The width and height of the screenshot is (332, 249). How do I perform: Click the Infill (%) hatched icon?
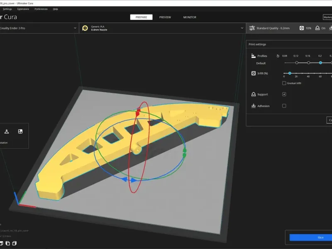[x=254, y=73]
